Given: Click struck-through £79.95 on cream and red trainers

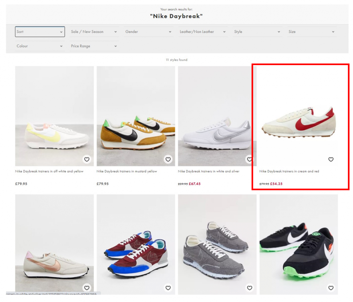Looking at the screenshot, I should click(x=264, y=184).
